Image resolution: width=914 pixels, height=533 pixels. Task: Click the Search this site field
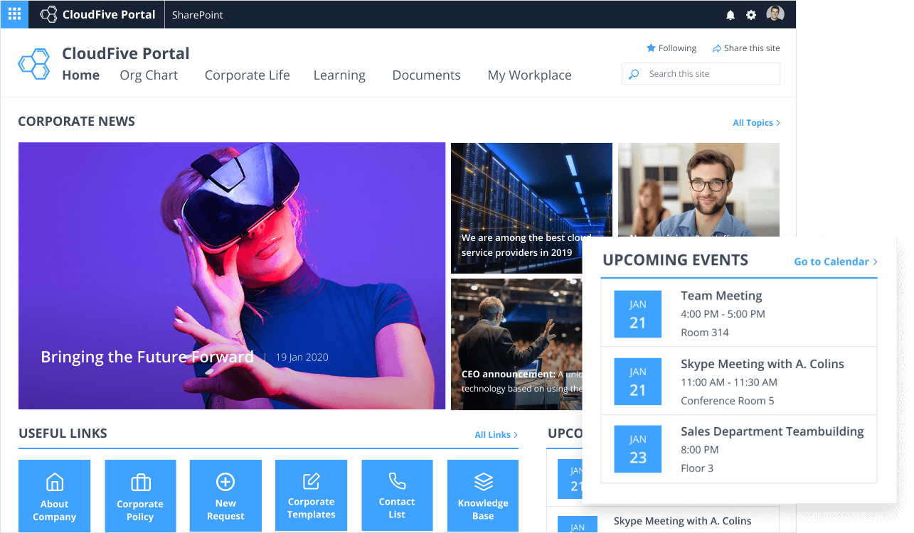(x=708, y=74)
